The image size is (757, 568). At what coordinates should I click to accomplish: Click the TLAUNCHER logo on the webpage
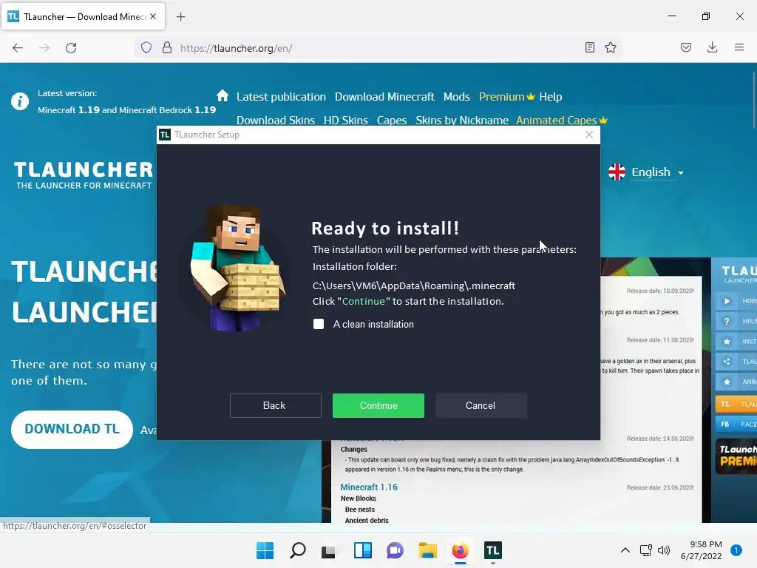(84, 175)
